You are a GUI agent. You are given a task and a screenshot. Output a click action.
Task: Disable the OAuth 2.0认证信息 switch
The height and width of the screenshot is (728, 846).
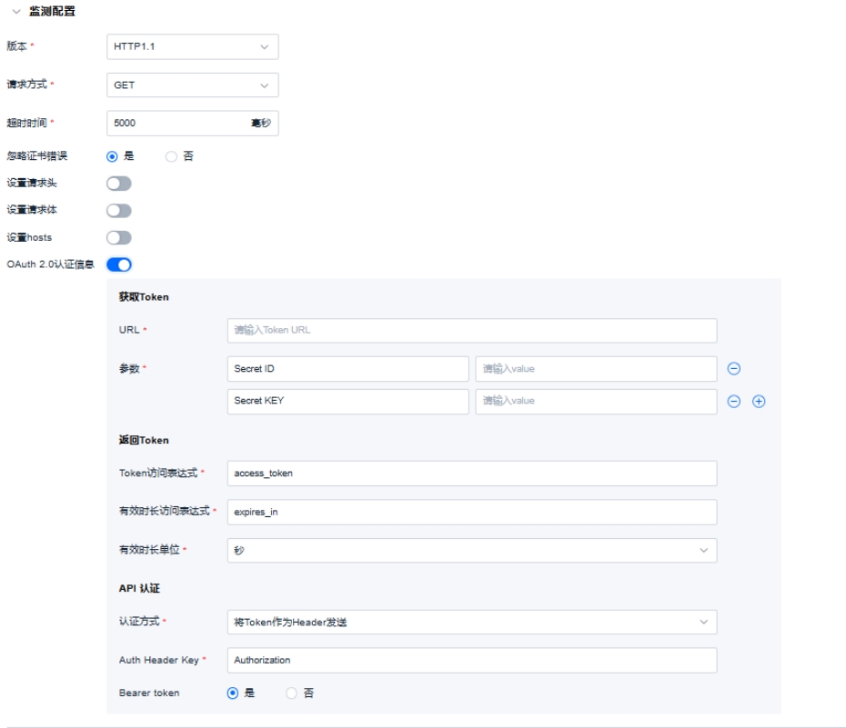pyautogui.click(x=119, y=265)
